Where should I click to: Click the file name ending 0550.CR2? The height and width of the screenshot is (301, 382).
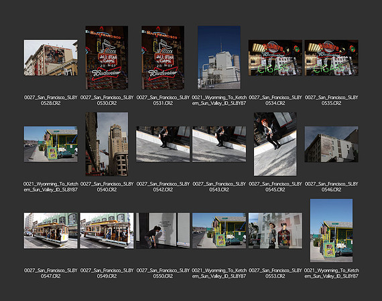(163, 274)
